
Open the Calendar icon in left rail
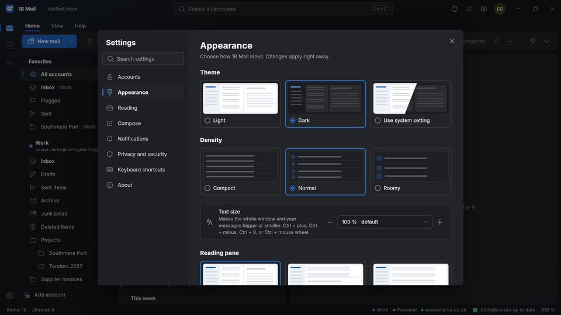coord(10,45)
